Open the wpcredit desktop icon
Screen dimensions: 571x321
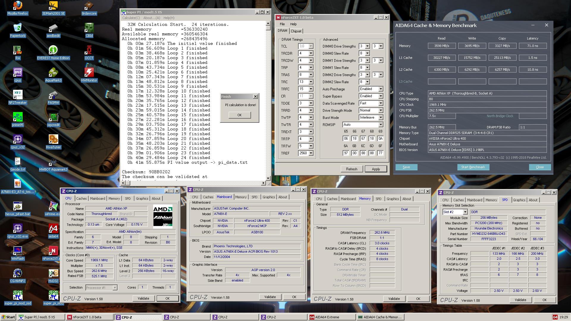53,119
